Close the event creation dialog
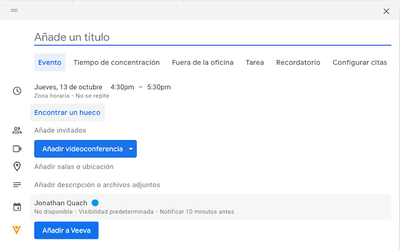 (x=386, y=11)
